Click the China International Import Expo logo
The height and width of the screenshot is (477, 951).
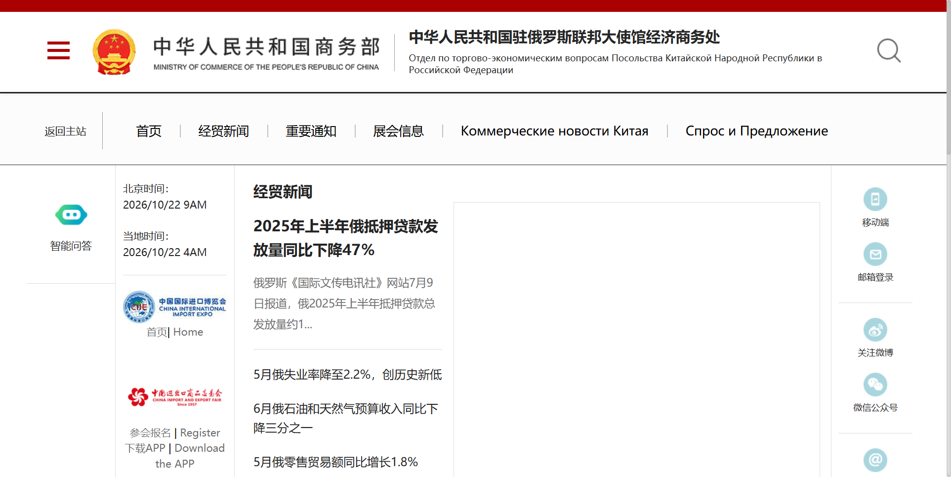click(174, 306)
